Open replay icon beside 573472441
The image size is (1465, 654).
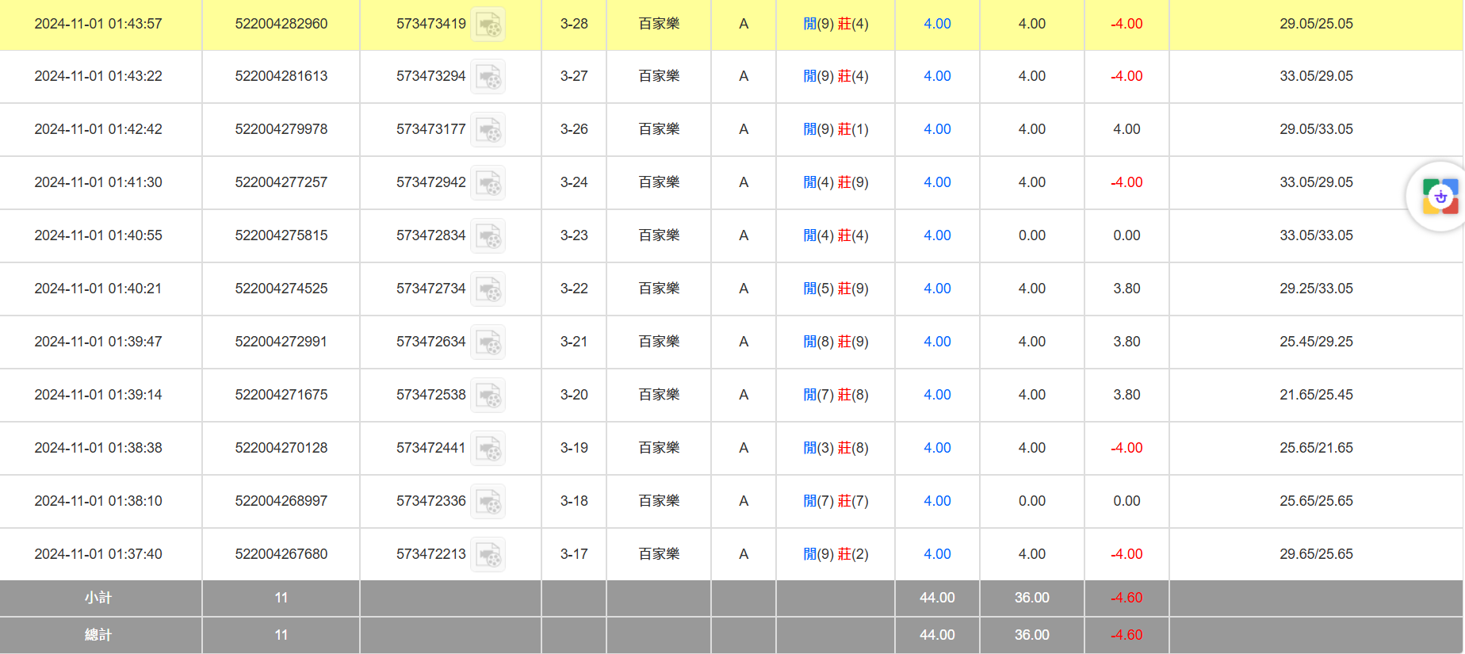(x=488, y=449)
